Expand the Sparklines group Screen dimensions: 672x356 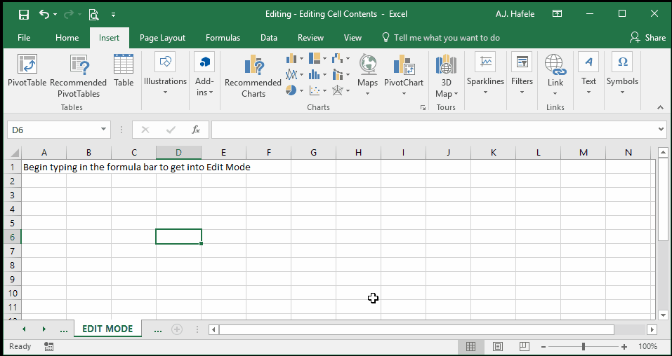coord(486,75)
